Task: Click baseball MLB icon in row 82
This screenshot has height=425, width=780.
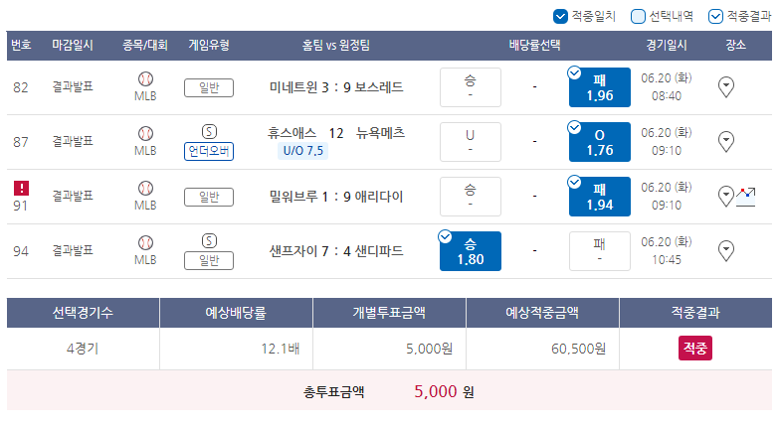Action: tap(145, 79)
